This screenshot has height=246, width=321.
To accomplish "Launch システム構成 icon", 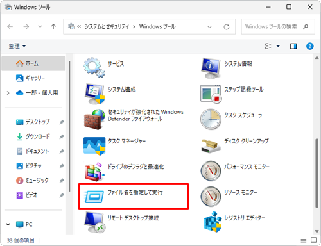I will [x=94, y=94].
